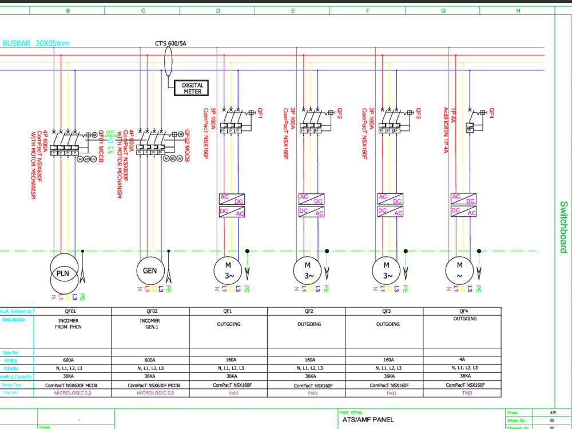Click the DIGITAL METER box
The height and width of the screenshot is (429, 572).
[x=192, y=88]
